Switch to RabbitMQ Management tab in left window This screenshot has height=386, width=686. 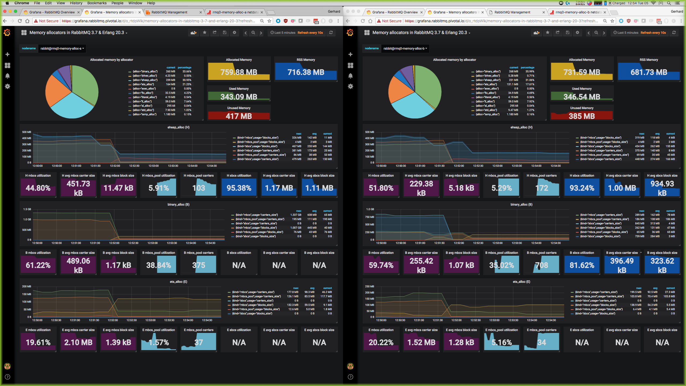point(173,12)
